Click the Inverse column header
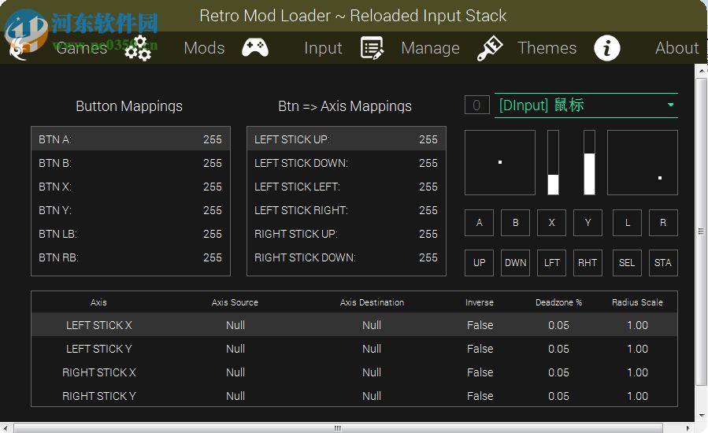 [x=480, y=302]
